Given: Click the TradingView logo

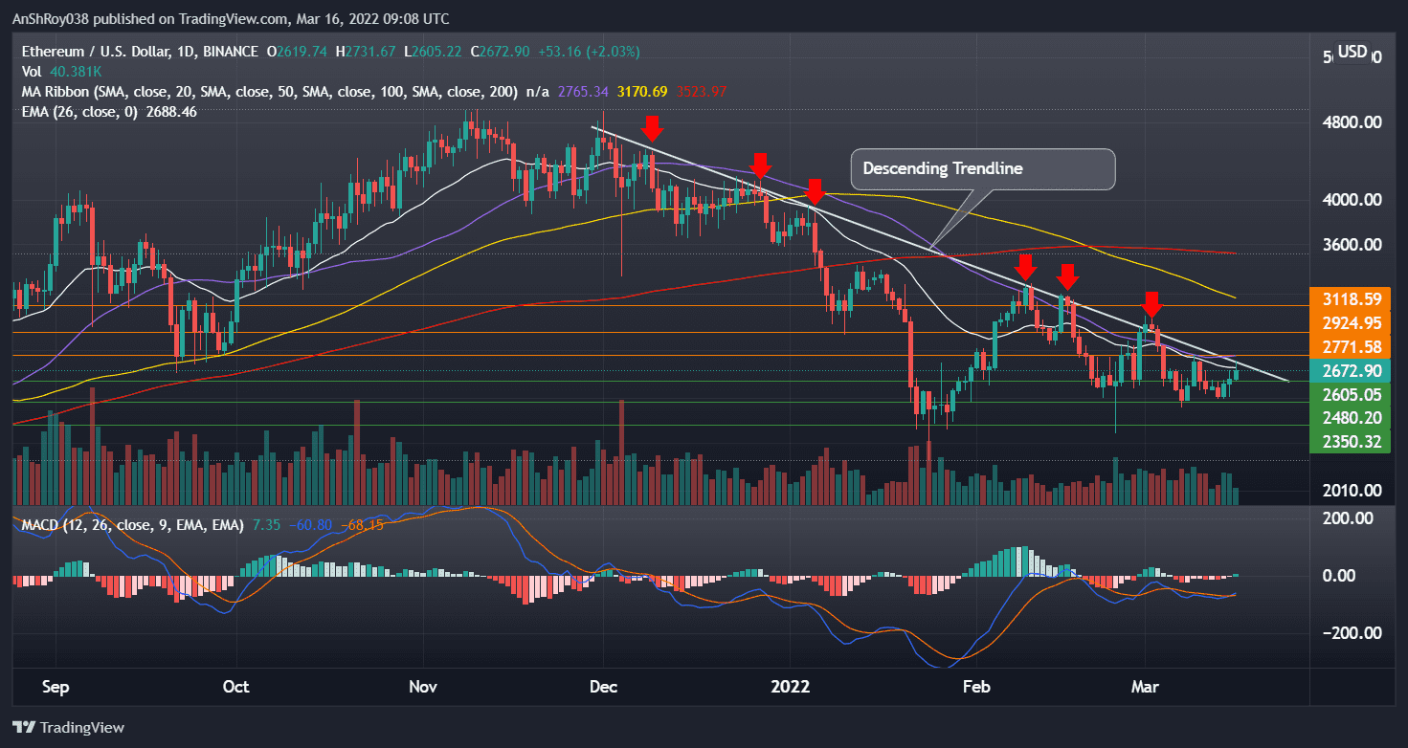Looking at the screenshot, I should click(x=66, y=728).
